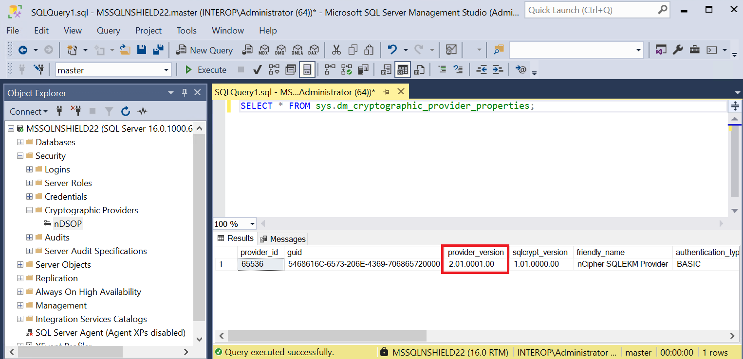This screenshot has height=359, width=743.
Task: Click the Change Connection plug icon
Action: click(x=38, y=69)
